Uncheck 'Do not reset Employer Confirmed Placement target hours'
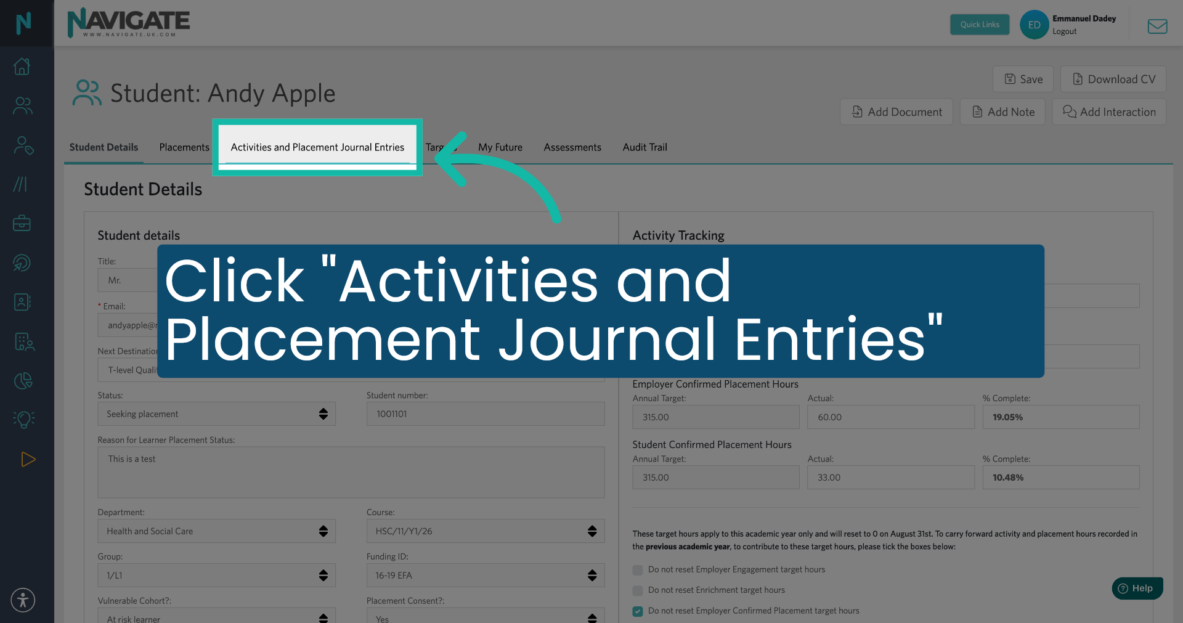 click(x=637, y=611)
